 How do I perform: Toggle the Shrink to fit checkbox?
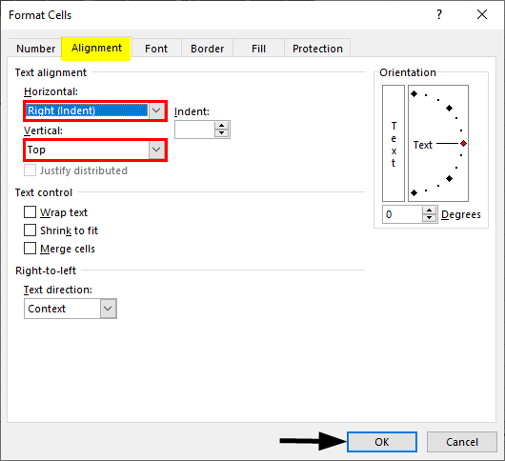pos(30,230)
